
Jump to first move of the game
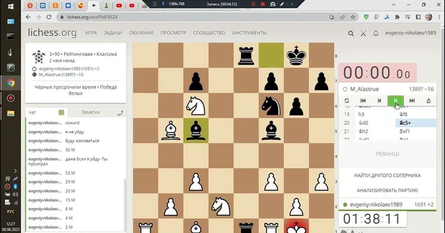tap(363, 101)
